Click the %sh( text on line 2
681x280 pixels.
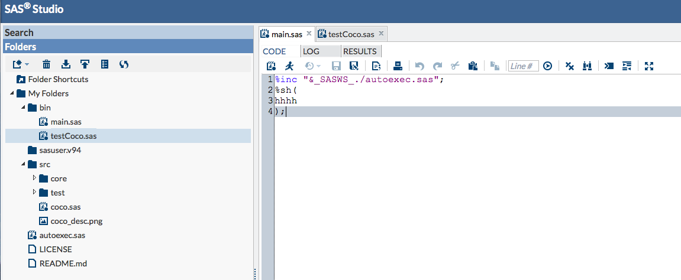point(286,90)
